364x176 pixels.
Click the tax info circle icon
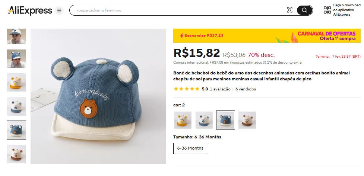tap(265, 63)
